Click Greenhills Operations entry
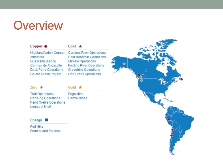223x167 pixels. click(84, 70)
